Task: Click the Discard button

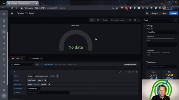Action: click(x=155, y=13)
